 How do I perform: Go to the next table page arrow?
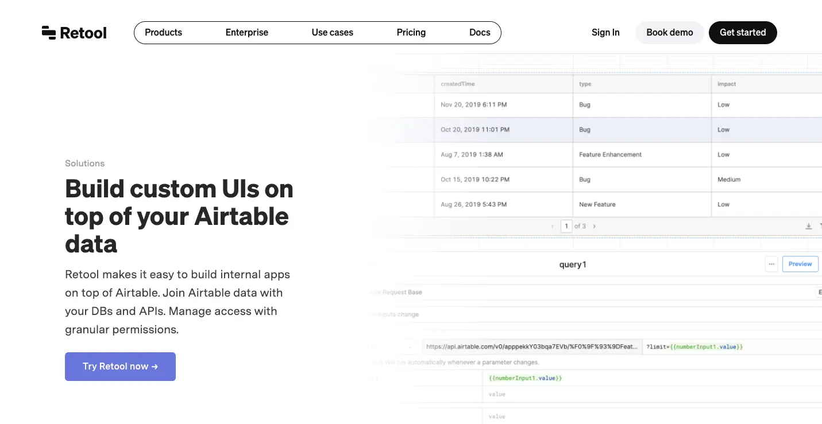[594, 226]
